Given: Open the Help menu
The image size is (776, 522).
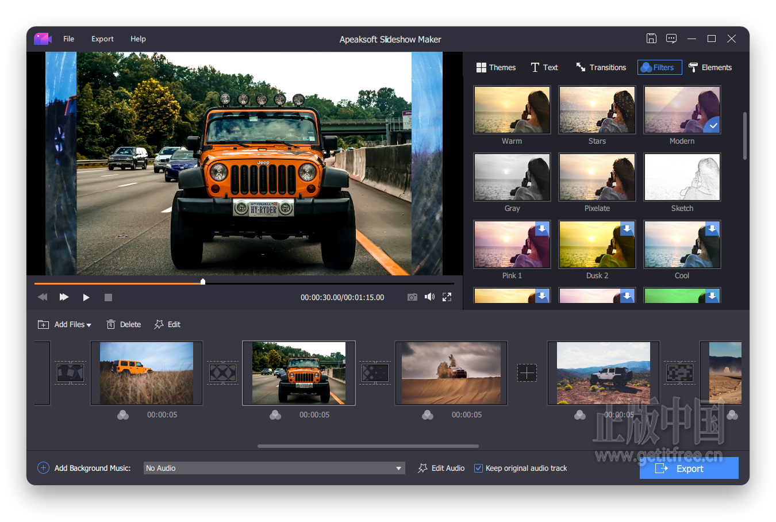Looking at the screenshot, I should [x=138, y=39].
